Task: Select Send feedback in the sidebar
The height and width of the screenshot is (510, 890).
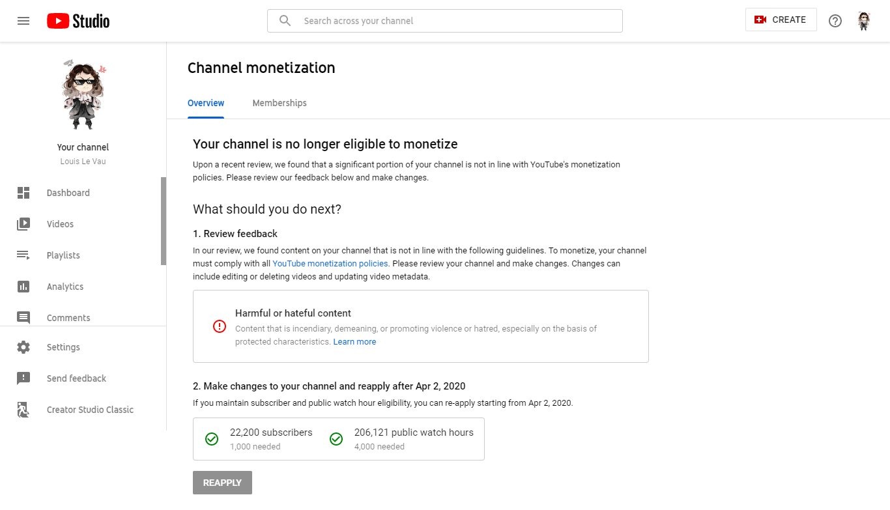Action: [x=83, y=378]
